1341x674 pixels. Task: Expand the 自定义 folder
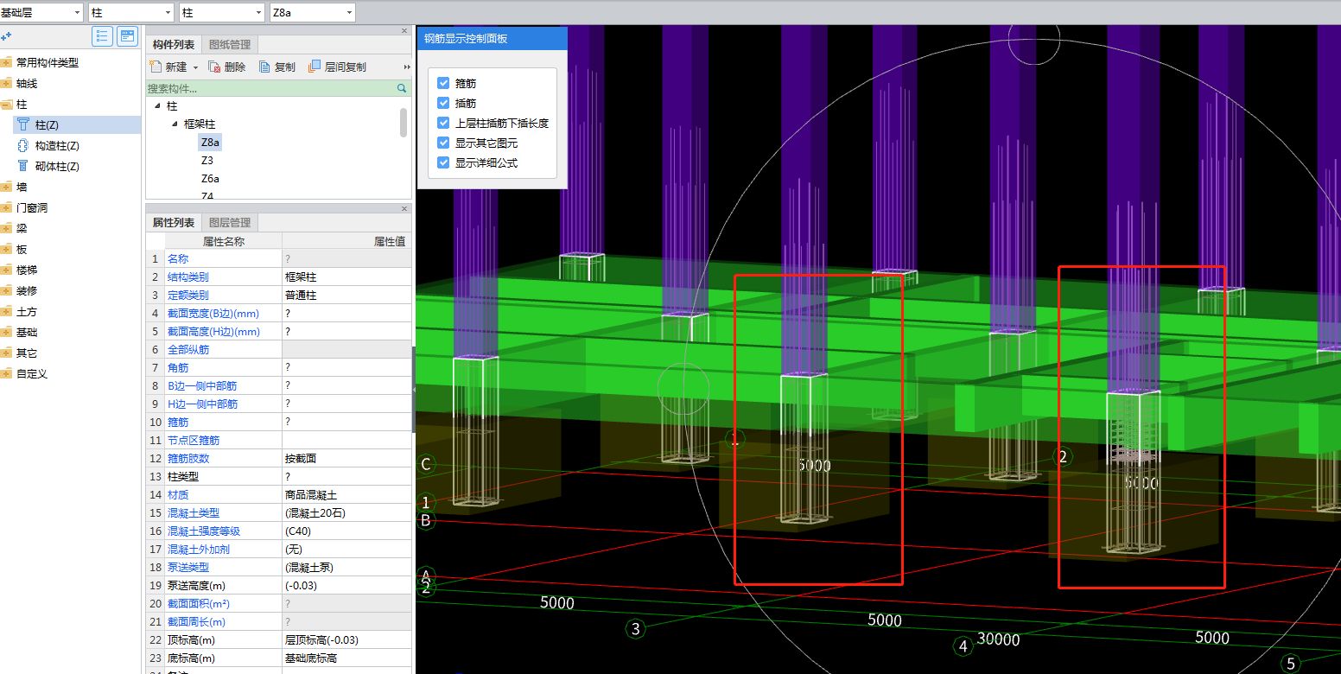coord(6,373)
